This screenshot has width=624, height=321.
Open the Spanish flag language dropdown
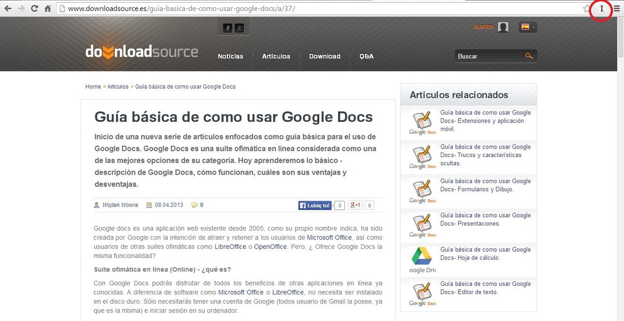[528, 27]
